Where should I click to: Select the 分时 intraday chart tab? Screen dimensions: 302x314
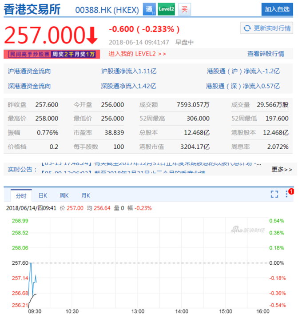[21, 195]
